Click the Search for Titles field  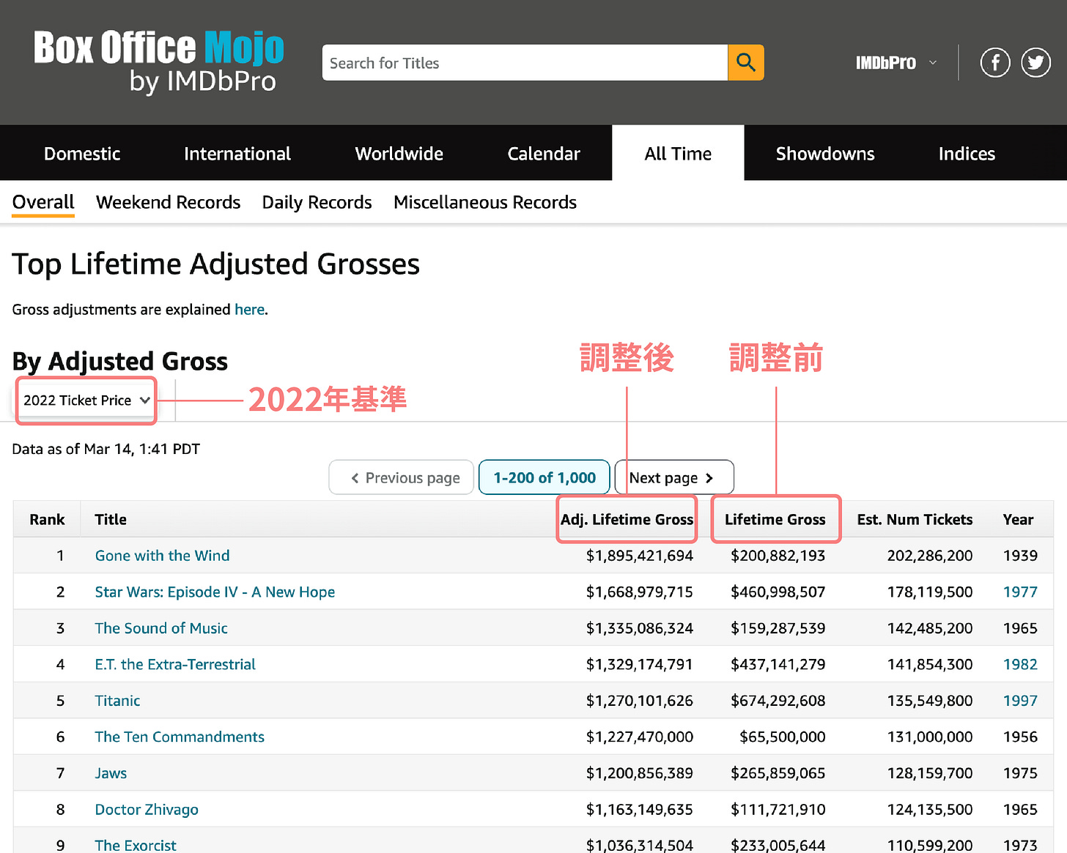tap(525, 63)
